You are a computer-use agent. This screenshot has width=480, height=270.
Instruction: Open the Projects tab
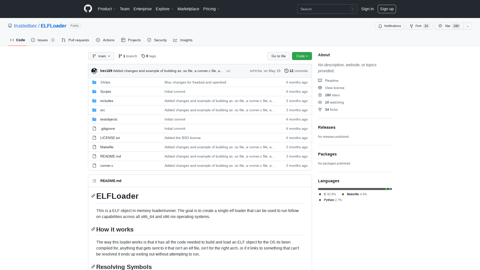pyautogui.click(x=131, y=40)
